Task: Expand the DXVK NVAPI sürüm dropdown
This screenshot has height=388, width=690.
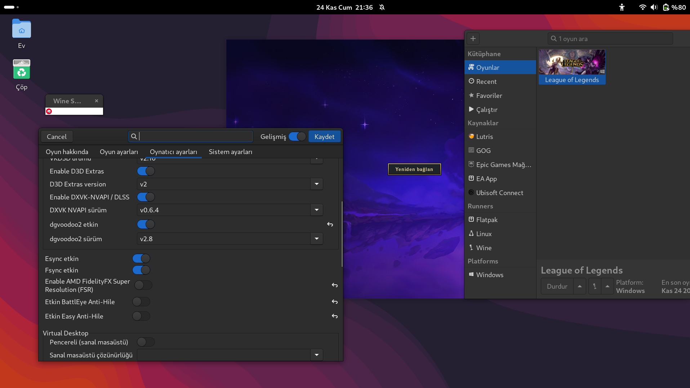Action: pos(316,210)
